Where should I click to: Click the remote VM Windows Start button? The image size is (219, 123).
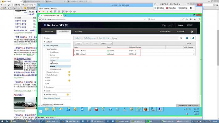[x=40, y=111]
